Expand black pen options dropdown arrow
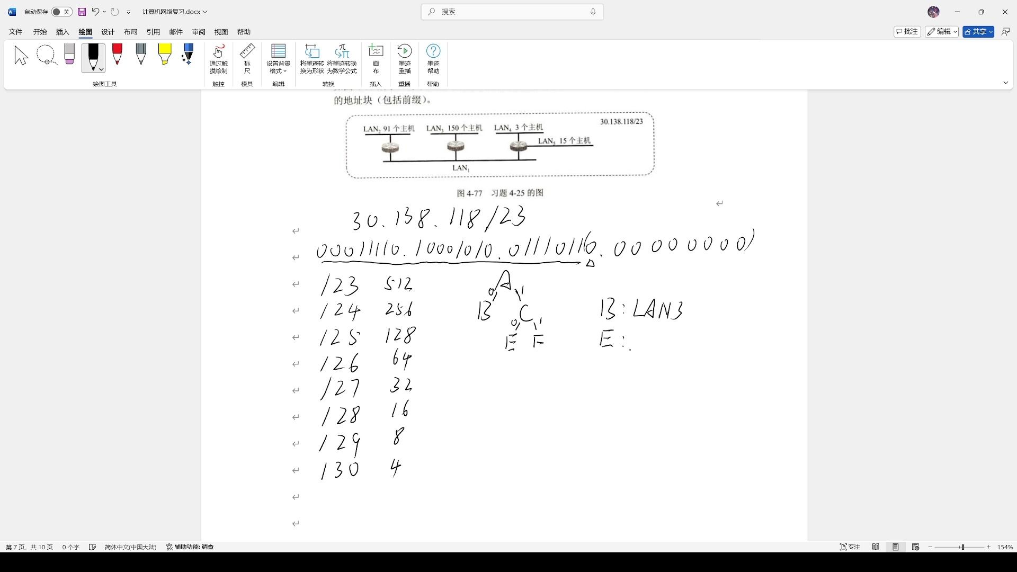This screenshot has height=572, width=1017. click(x=101, y=69)
